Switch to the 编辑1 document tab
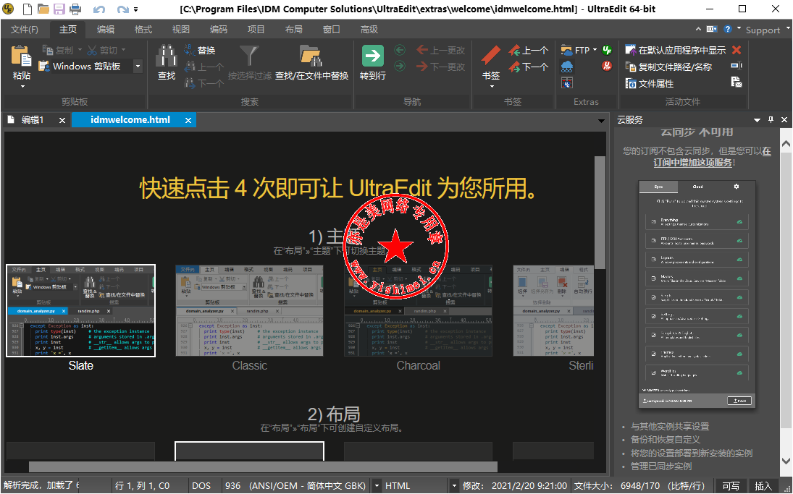 (33, 120)
